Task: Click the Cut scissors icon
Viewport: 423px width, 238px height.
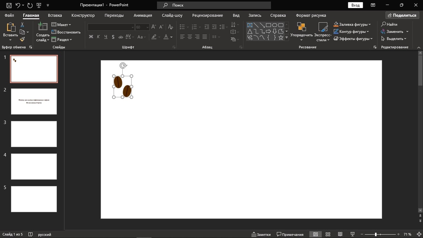Action: point(22,25)
